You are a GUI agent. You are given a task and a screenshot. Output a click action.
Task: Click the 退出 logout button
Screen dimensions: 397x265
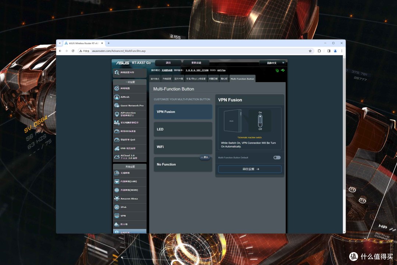[168, 63]
